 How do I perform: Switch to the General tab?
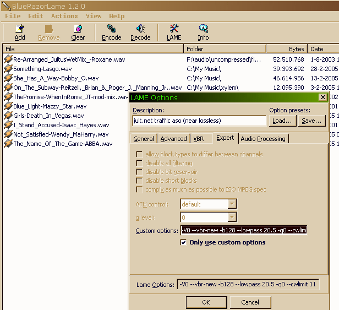coord(144,139)
